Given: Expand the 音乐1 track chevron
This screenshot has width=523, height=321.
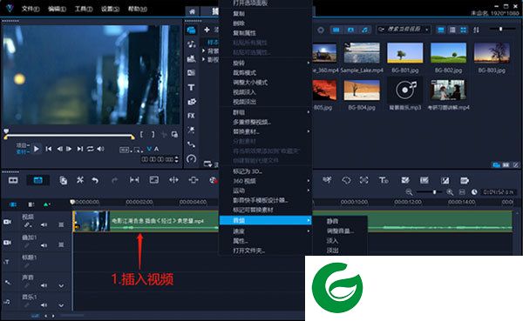Looking at the screenshot, I should (x=61, y=305).
